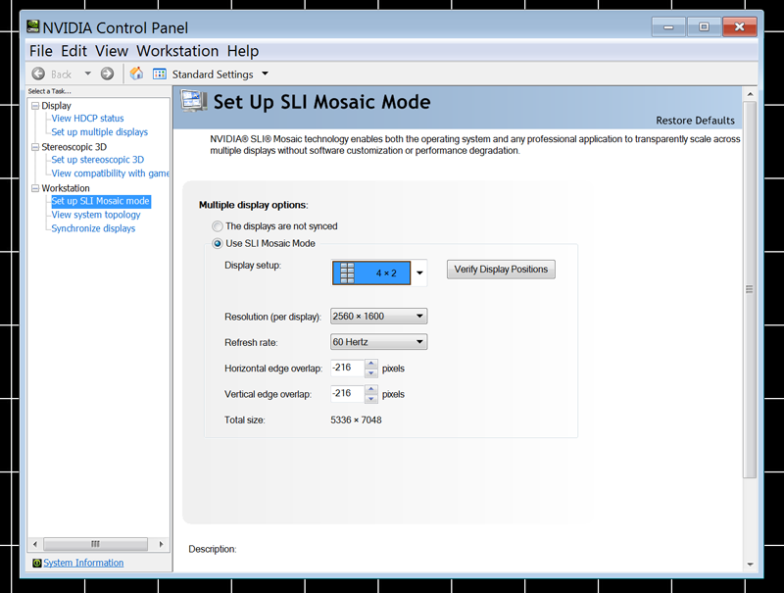Click the SLI Mosaic Mode header icon
Screen dimensions: 784x593
tap(194, 101)
